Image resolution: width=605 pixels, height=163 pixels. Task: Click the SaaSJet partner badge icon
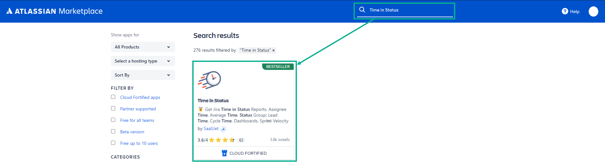pos(224,129)
